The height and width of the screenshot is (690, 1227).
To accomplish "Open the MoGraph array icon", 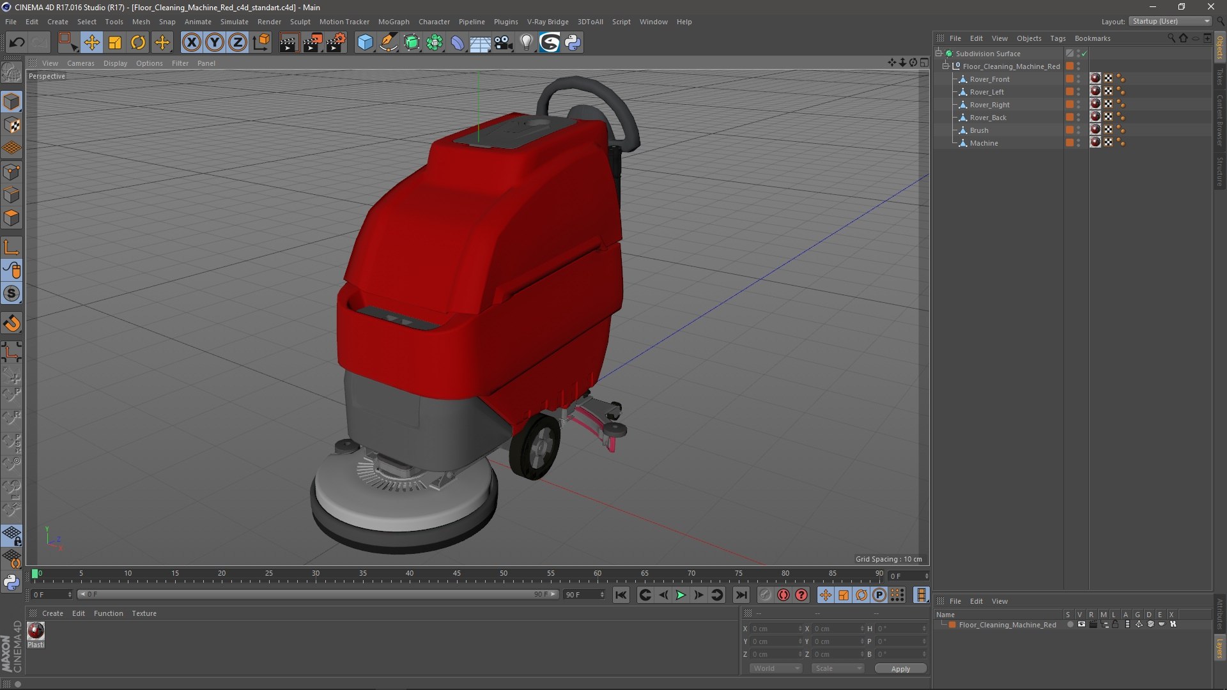I will coord(435,42).
